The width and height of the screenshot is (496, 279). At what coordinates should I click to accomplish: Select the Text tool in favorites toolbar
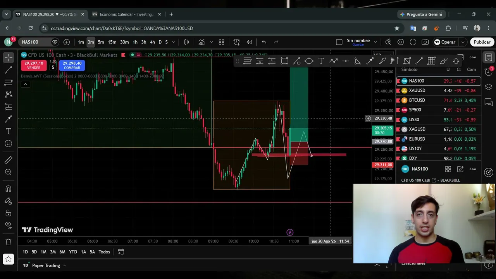click(321, 61)
